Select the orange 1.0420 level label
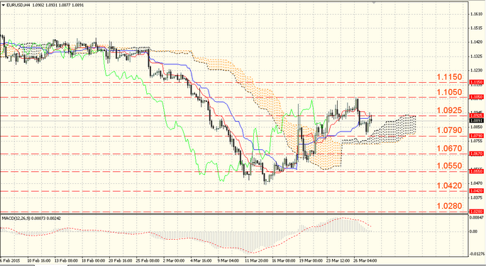 (449, 185)
